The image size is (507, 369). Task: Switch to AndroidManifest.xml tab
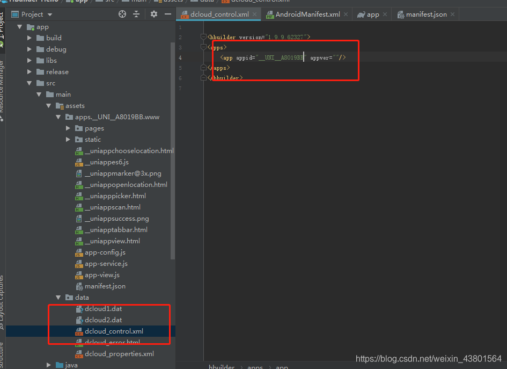307,15
